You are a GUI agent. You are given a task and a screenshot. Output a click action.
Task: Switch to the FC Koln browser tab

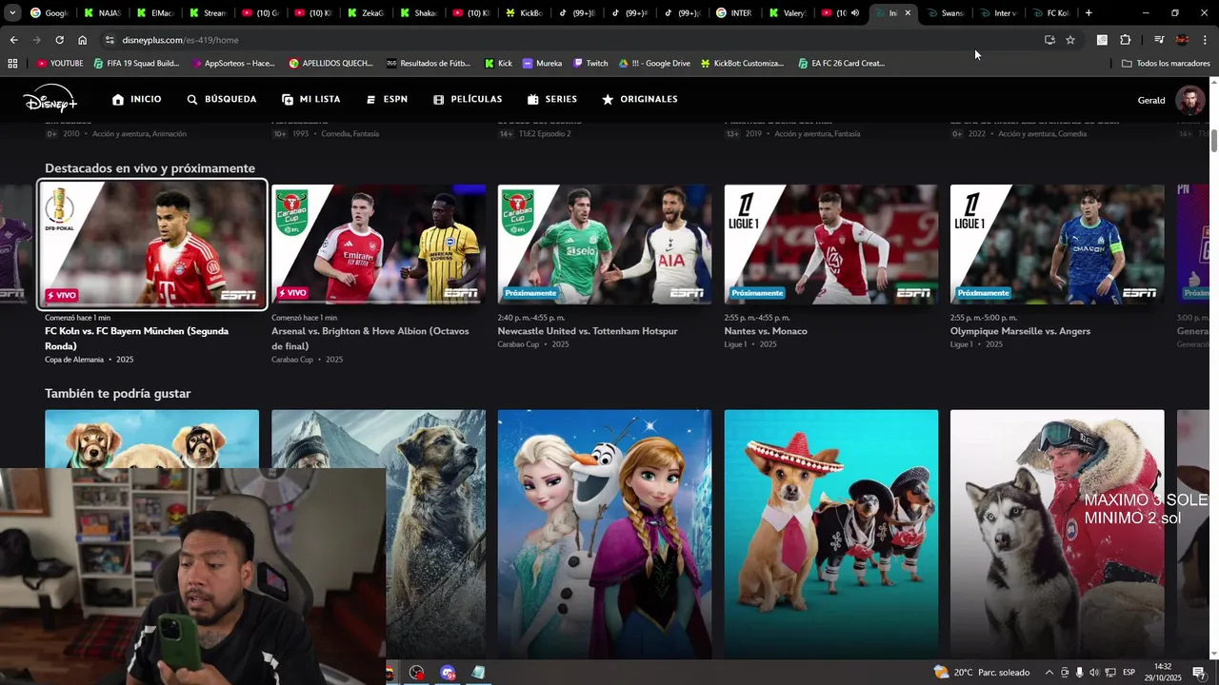tap(1051, 13)
